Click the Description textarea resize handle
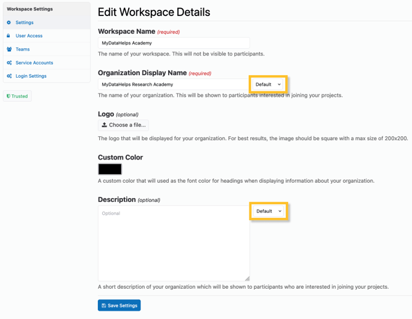 coord(247,278)
